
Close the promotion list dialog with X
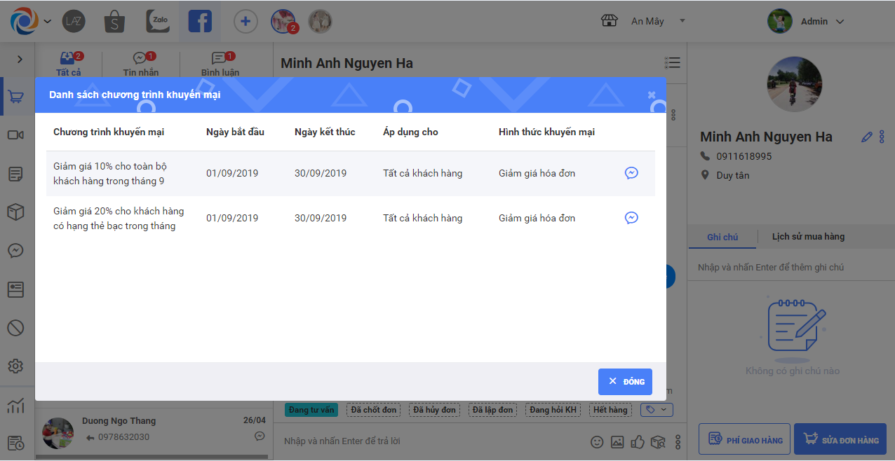coord(652,95)
